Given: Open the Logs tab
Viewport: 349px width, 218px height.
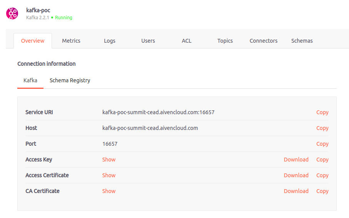Looking at the screenshot, I should click(x=110, y=41).
